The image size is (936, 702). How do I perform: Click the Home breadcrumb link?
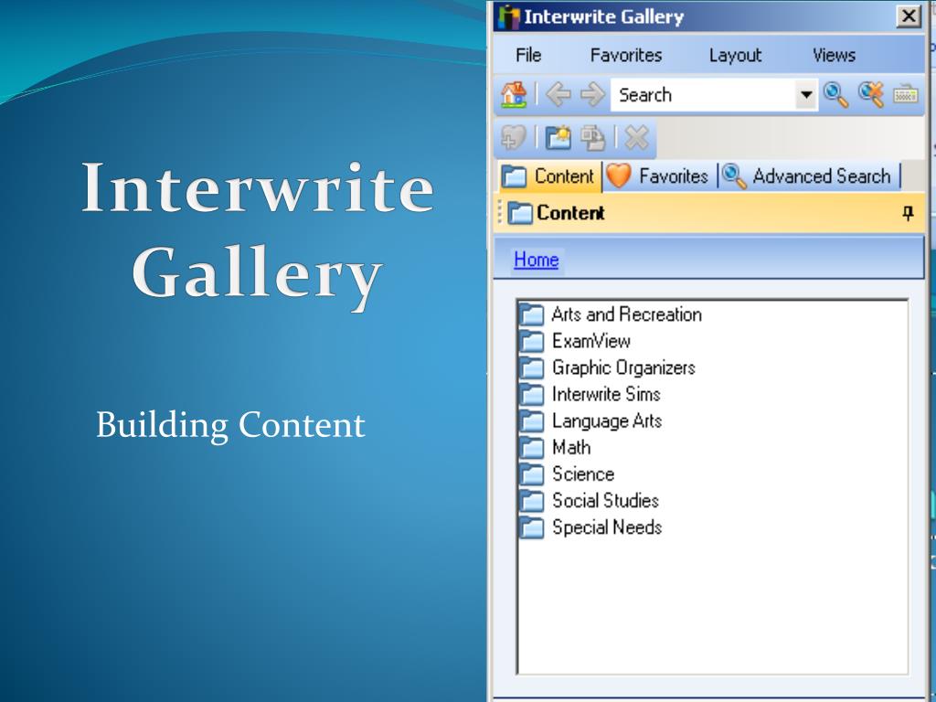coord(536,260)
